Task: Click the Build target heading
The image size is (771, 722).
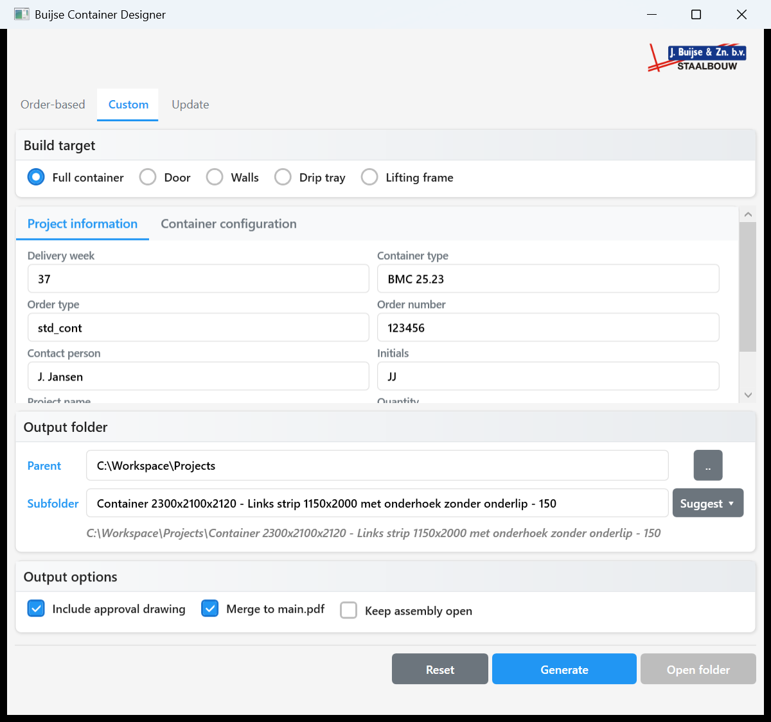Action: click(59, 146)
